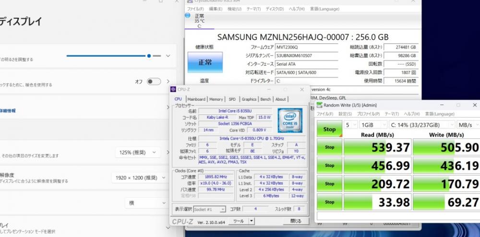This screenshot has height=237, width=480.
Task: Click the serial number S3UBNX0M610507
Action: click(x=306, y=56)
